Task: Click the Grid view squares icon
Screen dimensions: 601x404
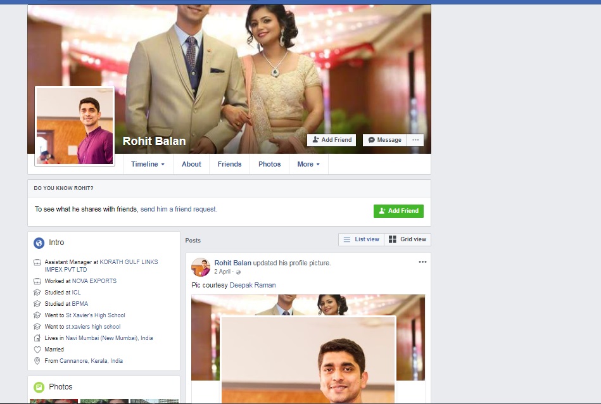Action: [x=393, y=239]
